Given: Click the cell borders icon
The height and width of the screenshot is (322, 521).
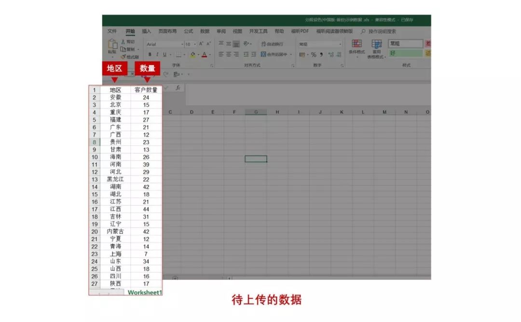Looking at the screenshot, I should click(178, 54).
